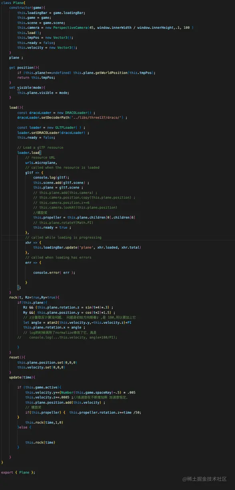Click 'this.plane.visible = mode;' line
This screenshot has height=490, width=235.
point(43,93)
